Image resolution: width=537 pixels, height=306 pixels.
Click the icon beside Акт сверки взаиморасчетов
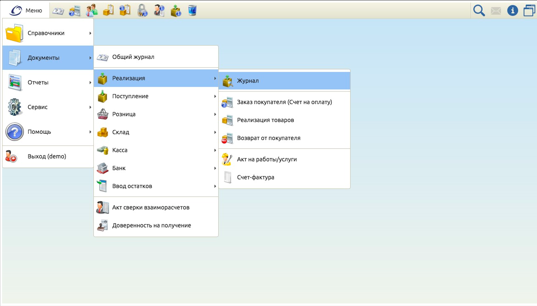[x=103, y=207]
